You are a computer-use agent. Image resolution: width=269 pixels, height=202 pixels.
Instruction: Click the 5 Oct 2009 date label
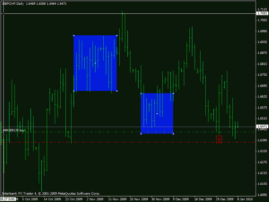click(x=30, y=199)
